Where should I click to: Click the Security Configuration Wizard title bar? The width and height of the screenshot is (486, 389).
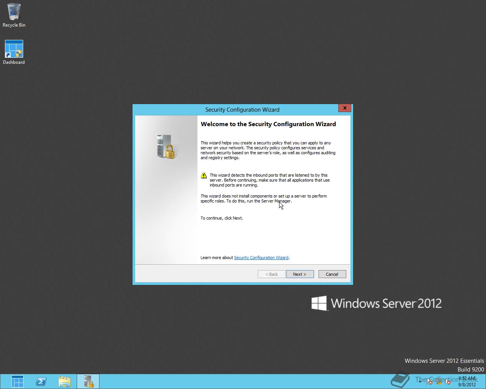click(242, 109)
